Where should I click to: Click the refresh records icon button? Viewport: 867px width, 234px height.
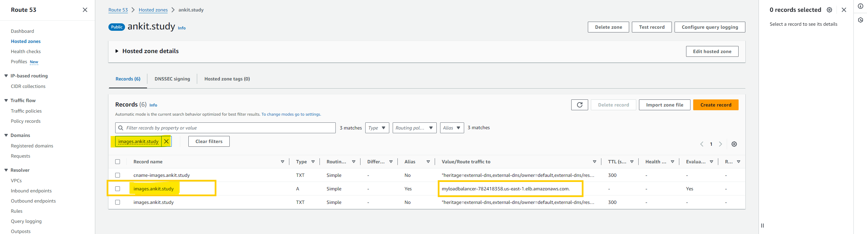[x=579, y=105]
